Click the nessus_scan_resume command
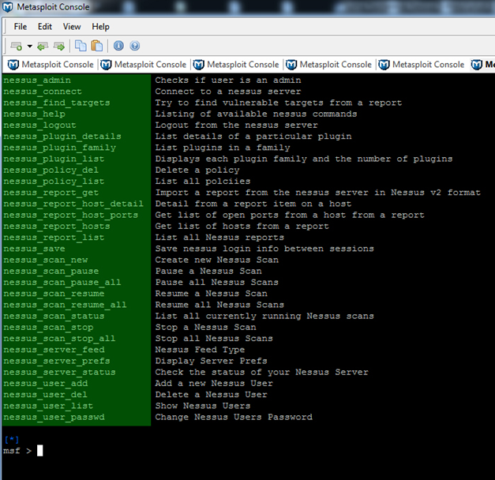The image size is (495, 480). [54, 294]
